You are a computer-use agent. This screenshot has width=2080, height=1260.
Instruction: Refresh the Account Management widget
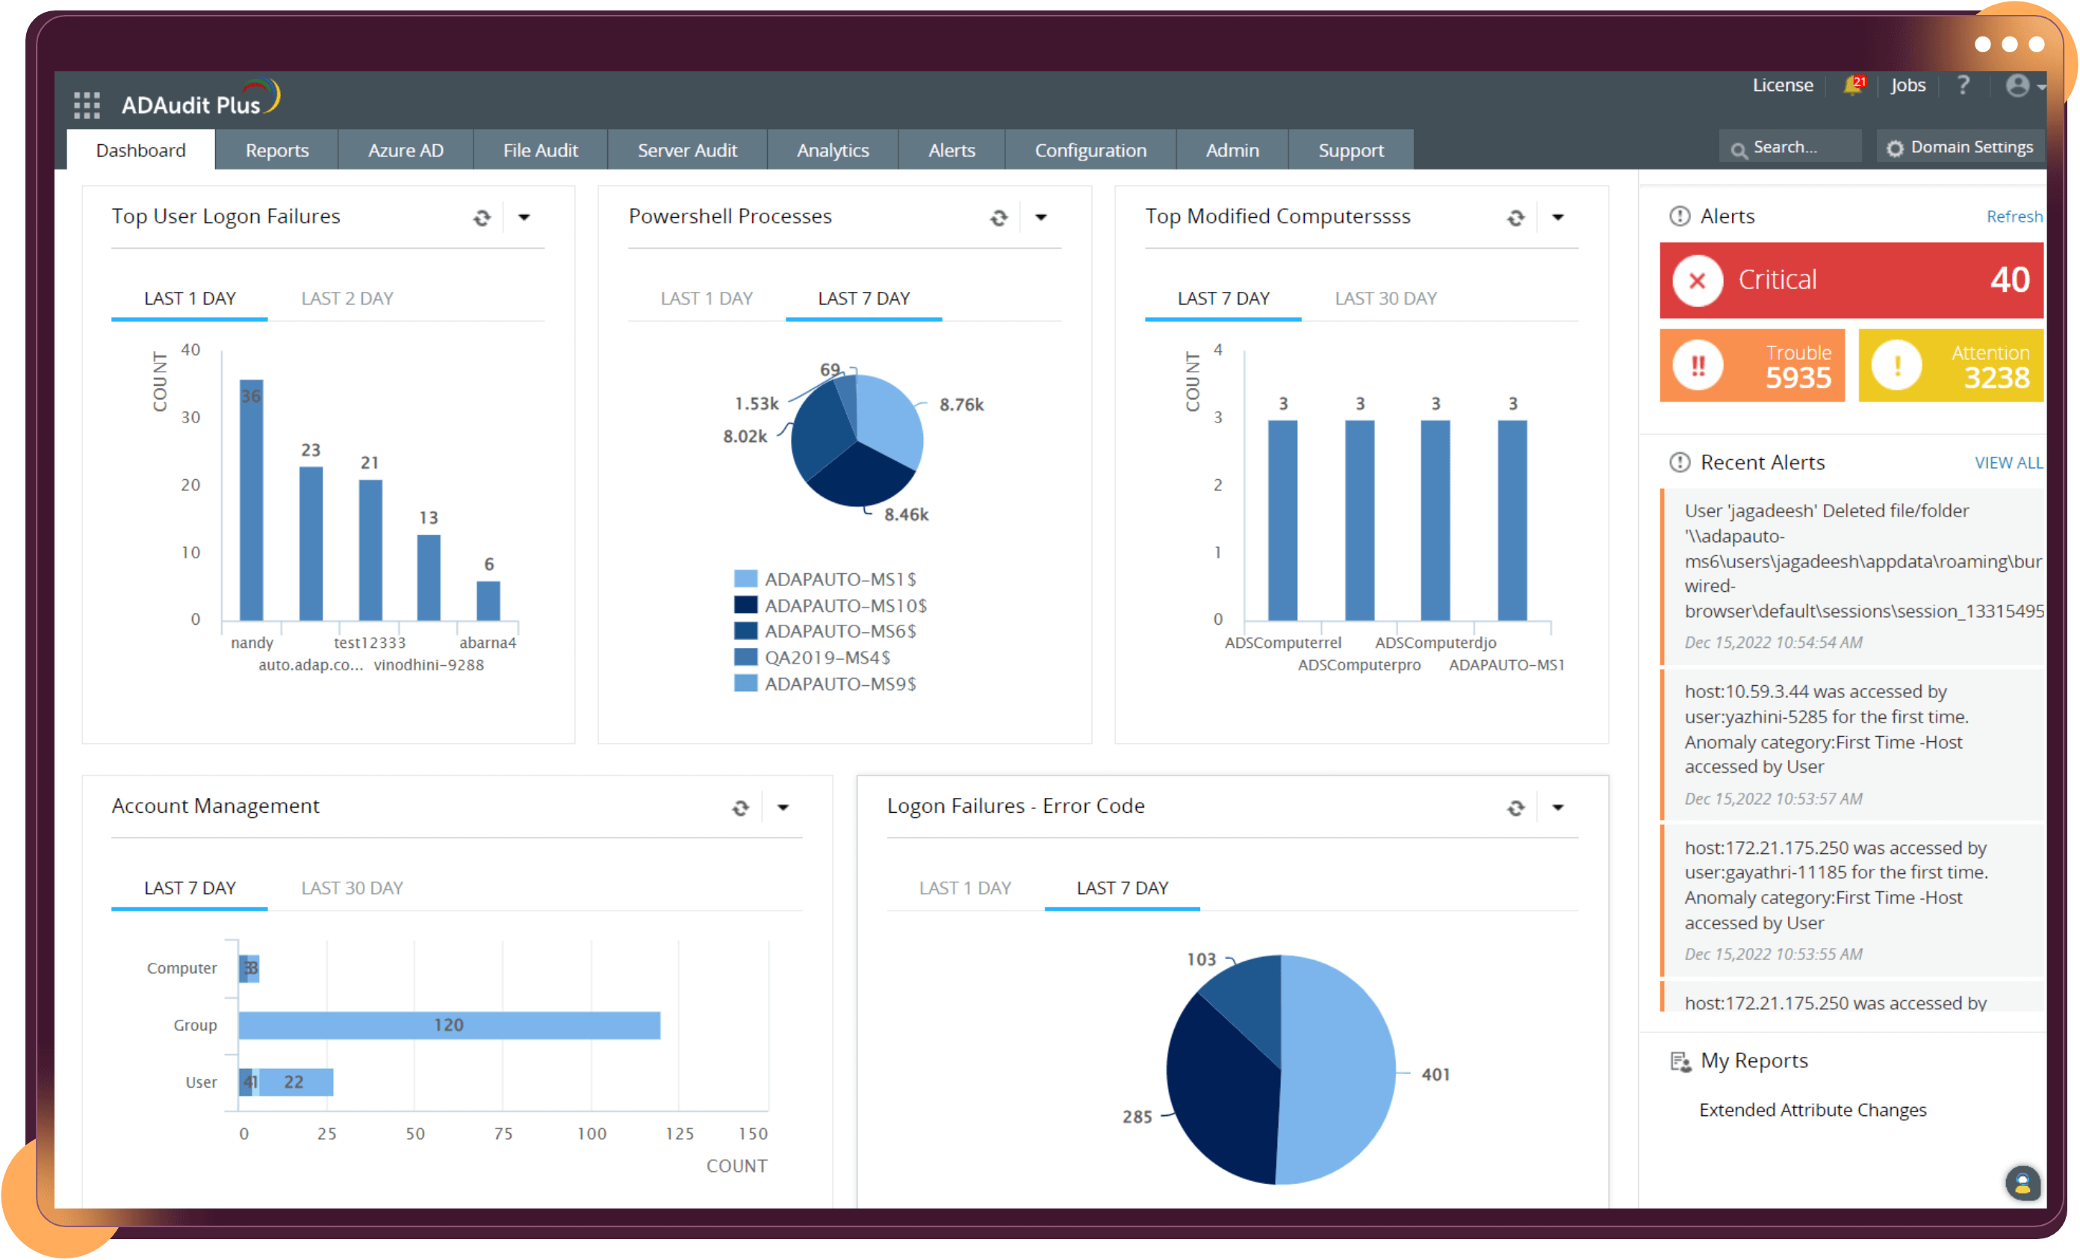[740, 808]
